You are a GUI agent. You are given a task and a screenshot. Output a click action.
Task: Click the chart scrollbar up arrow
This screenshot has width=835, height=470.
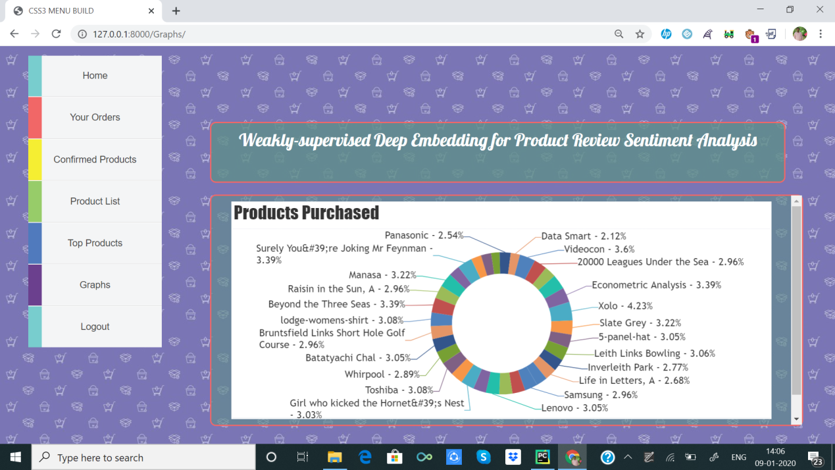(796, 201)
